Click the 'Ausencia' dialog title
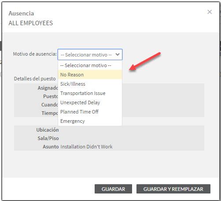This screenshot has width=221, height=201. click(21, 13)
